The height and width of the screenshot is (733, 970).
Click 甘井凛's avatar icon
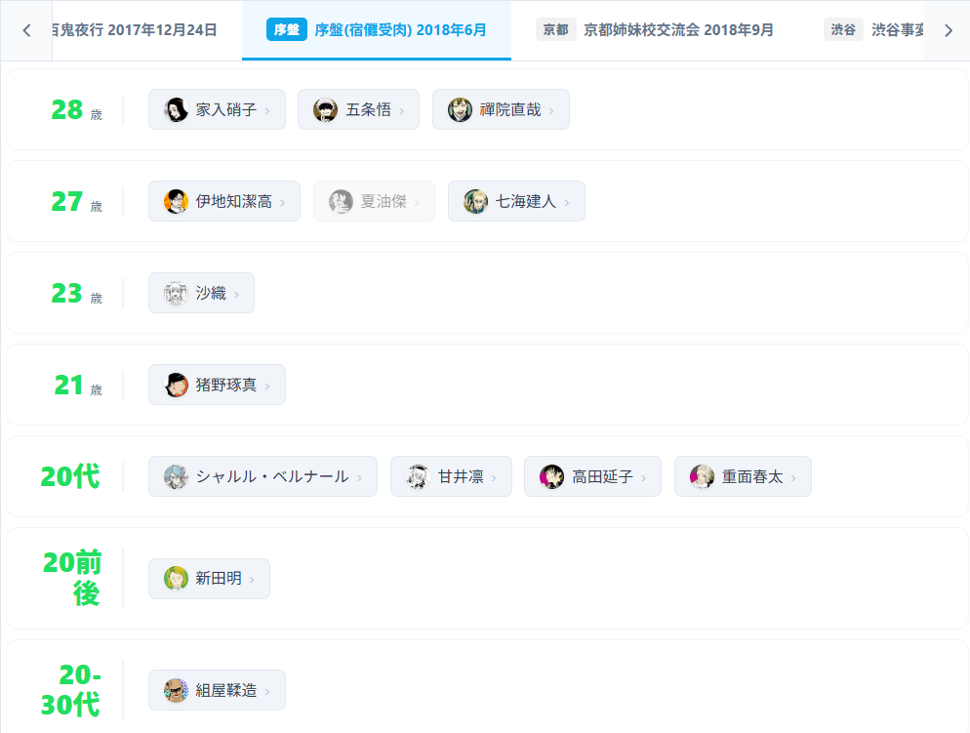pyautogui.click(x=419, y=476)
